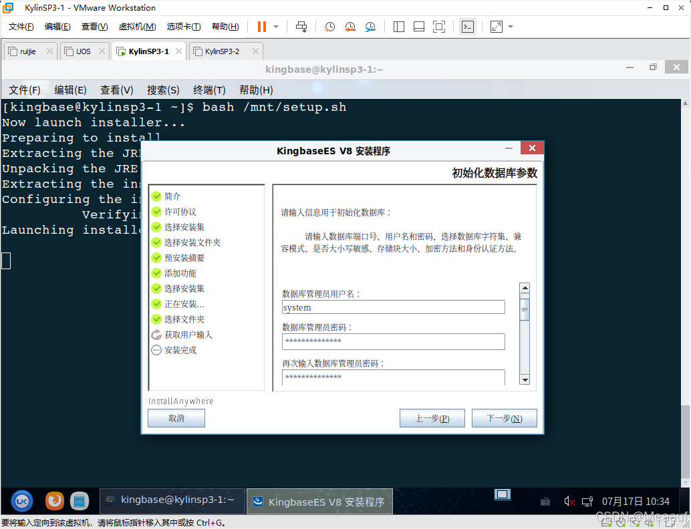The height and width of the screenshot is (529, 691).
Task: Click the console view icon in toolbar
Action: 468,27
